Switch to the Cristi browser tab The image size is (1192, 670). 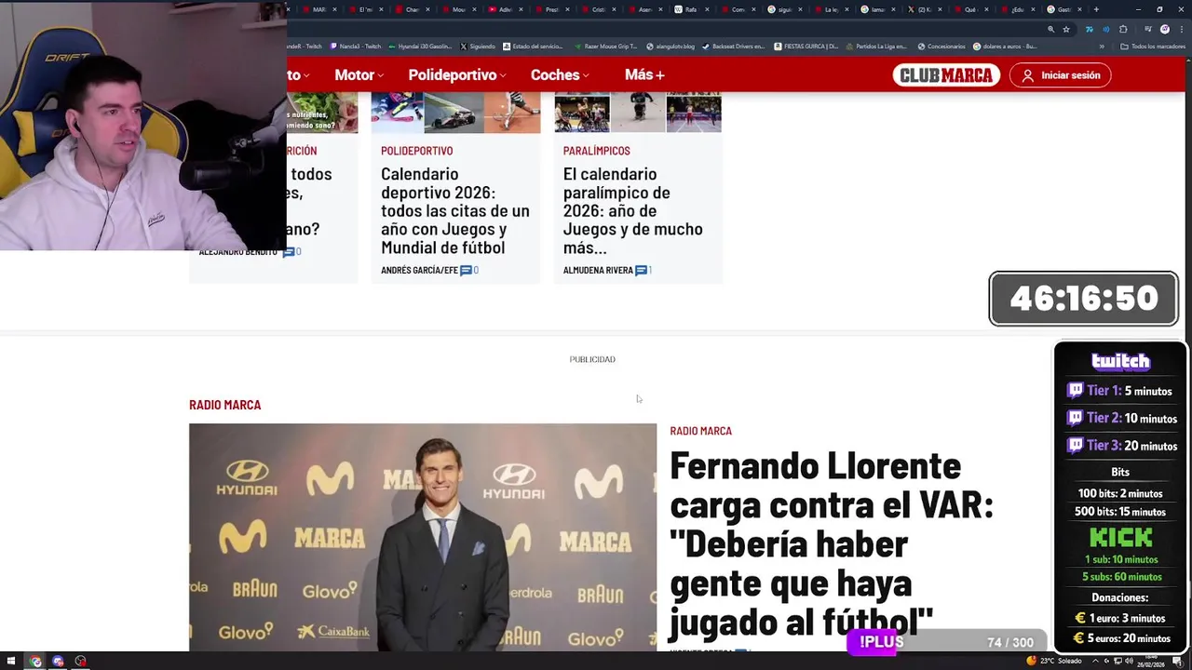click(598, 10)
